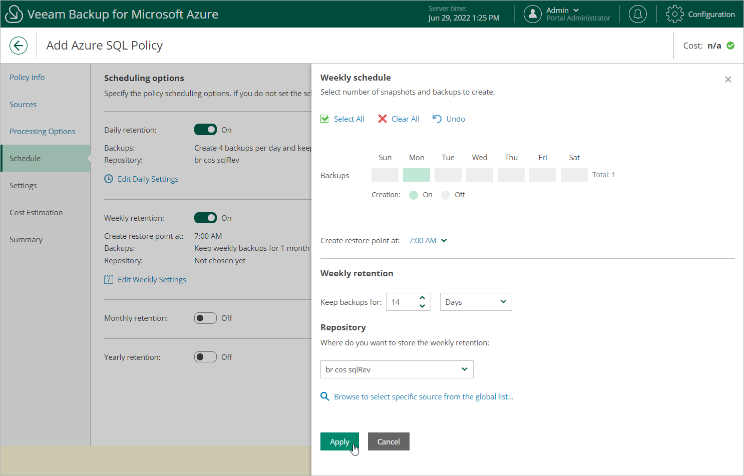Enable the Monthly retention toggle

[x=205, y=318]
